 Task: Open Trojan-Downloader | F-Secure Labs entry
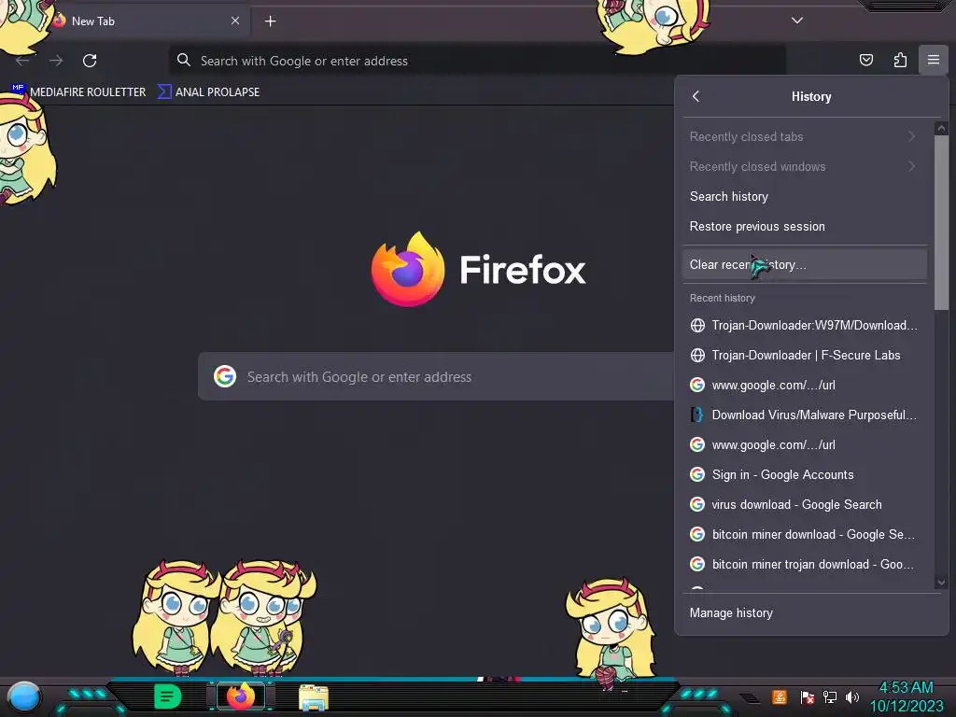pos(804,355)
